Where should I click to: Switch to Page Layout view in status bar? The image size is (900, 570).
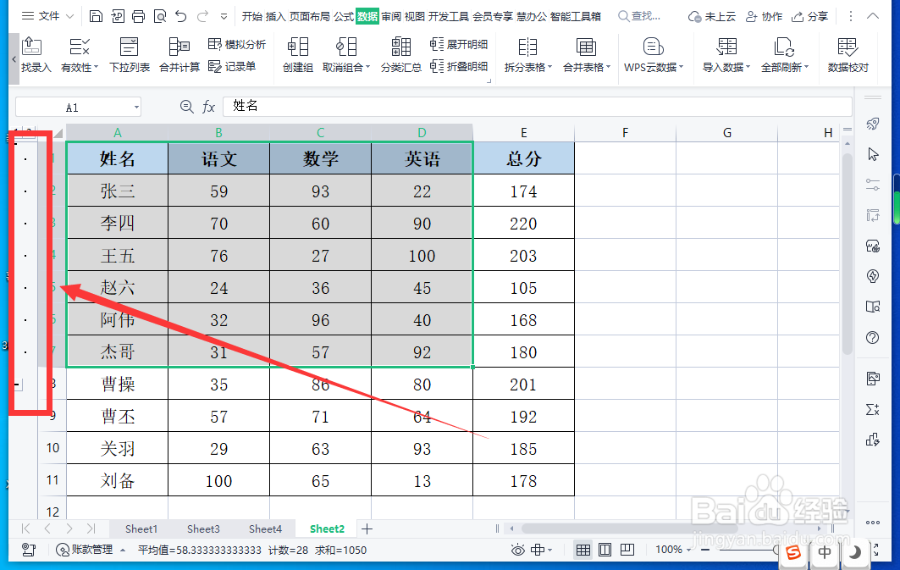pyautogui.click(x=605, y=550)
